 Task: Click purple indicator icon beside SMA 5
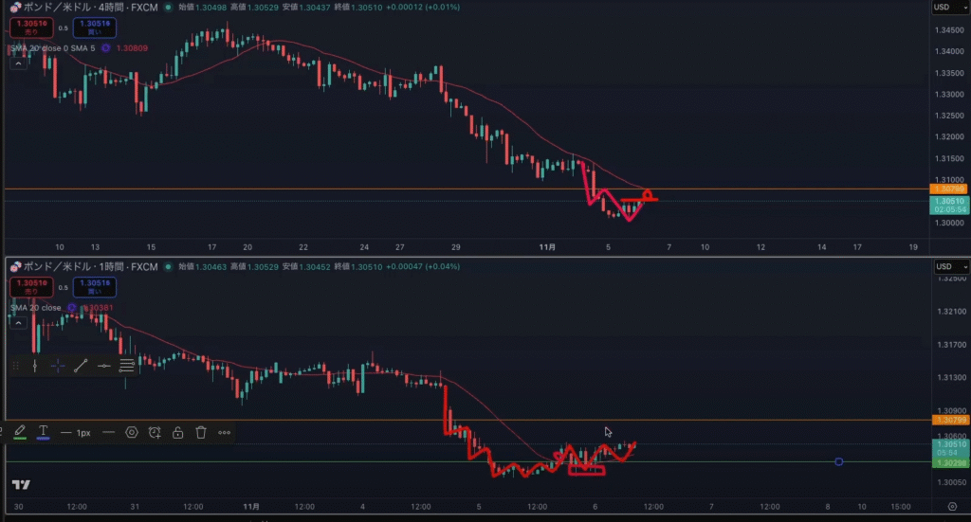tap(106, 47)
